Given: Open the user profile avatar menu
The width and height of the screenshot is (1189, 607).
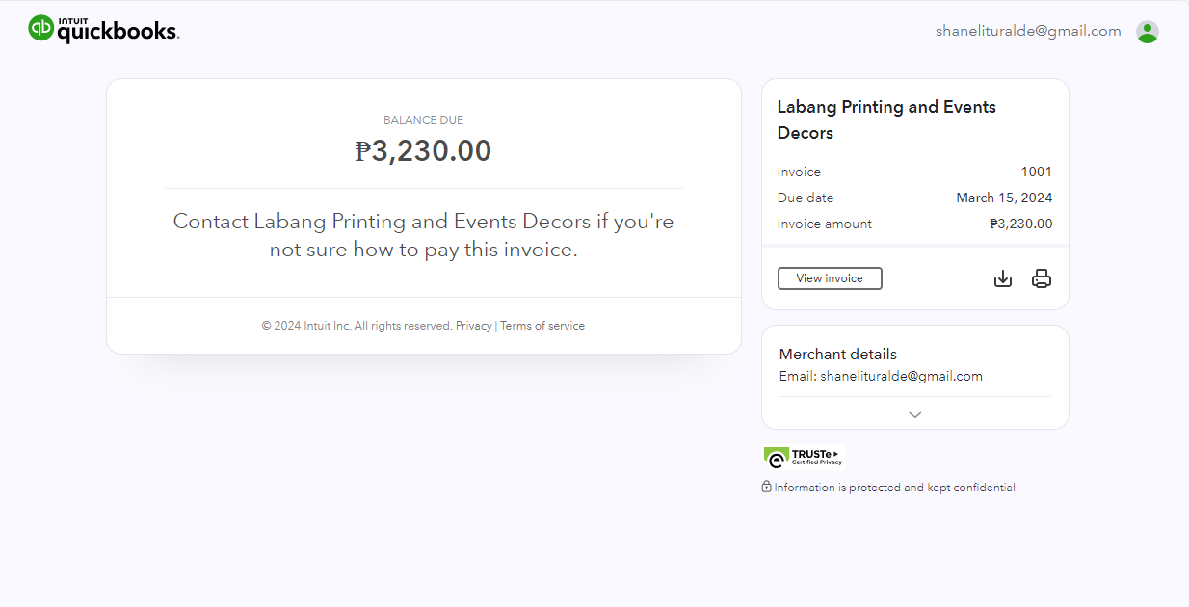Looking at the screenshot, I should [1147, 32].
